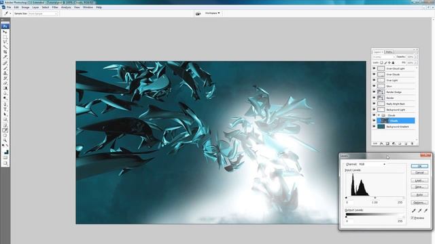435x244 pixels.
Task: Expand the toolbox double-arrow toggle
Action: click(2, 20)
